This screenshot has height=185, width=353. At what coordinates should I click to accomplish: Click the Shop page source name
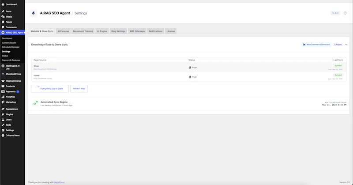(36, 66)
